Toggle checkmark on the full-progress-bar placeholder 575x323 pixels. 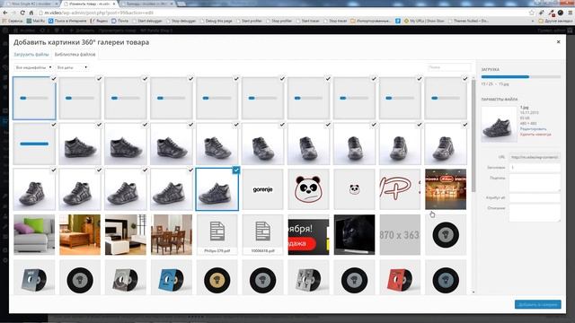54,125
